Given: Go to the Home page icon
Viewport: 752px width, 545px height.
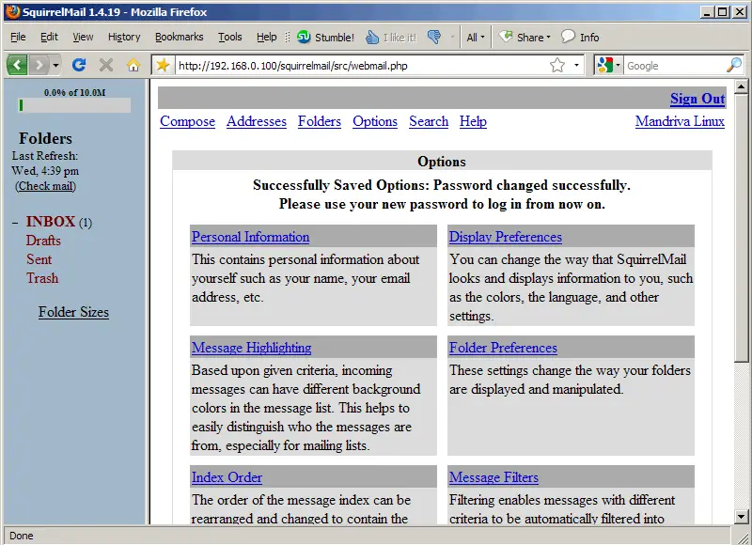Looking at the screenshot, I should [x=133, y=65].
